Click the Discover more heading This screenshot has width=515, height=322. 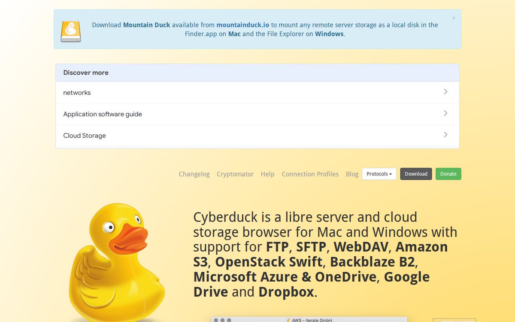coord(86,73)
